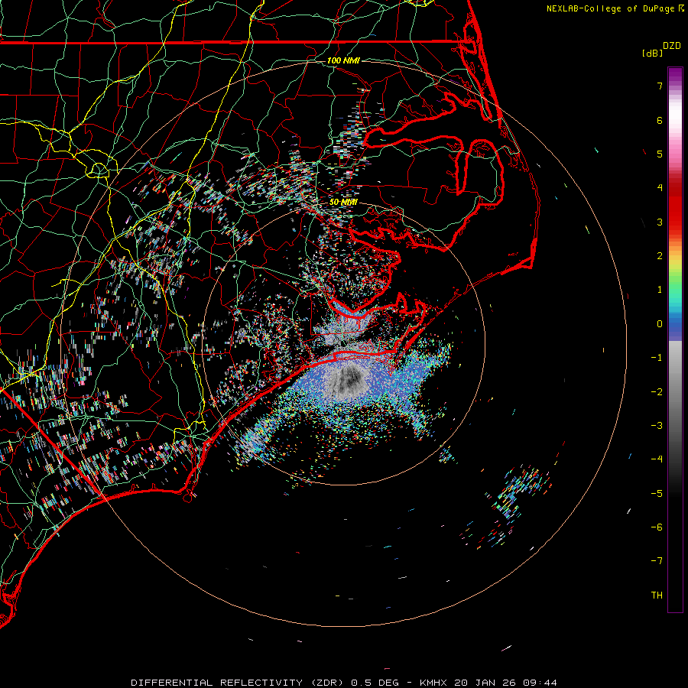Click the color scale value -7

tap(657, 561)
